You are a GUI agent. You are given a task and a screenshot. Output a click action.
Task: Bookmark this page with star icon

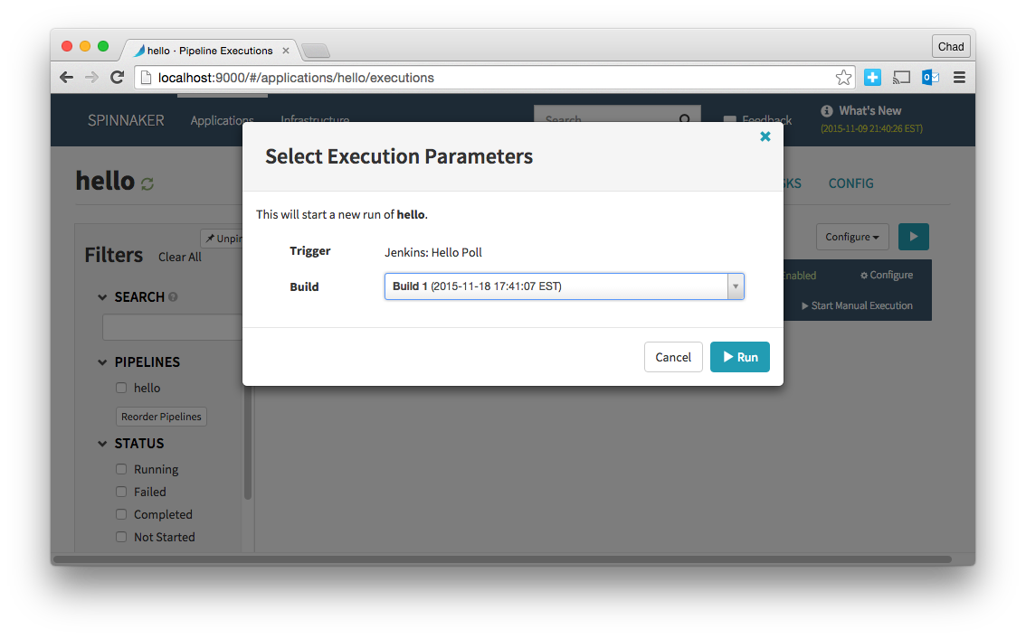[x=843, y=78]
